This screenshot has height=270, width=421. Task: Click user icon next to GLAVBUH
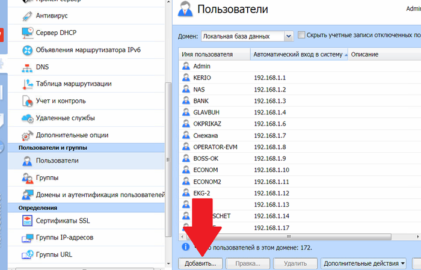click(x=186, y=112)
